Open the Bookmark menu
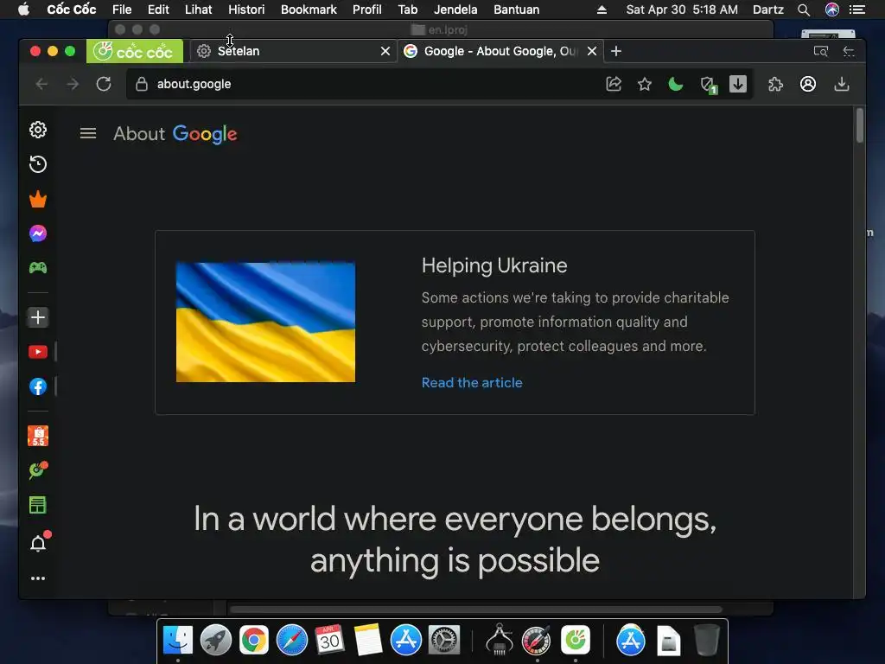This screenshot has height=664, width=885. pyautogui.click(x=309, y=10)
